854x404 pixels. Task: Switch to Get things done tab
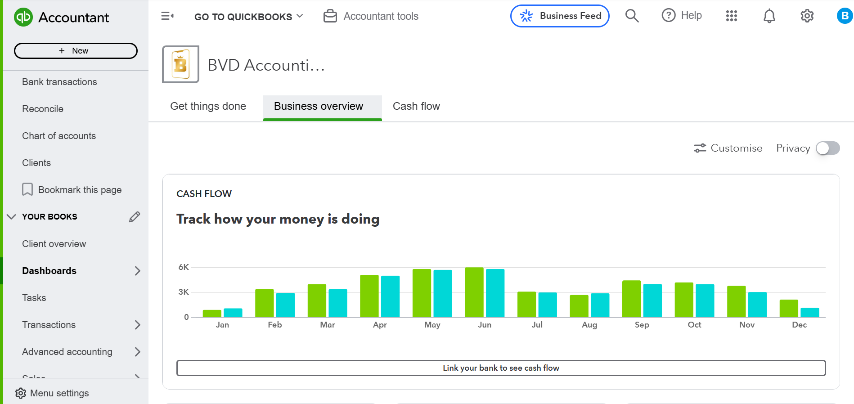coord(208,106)
